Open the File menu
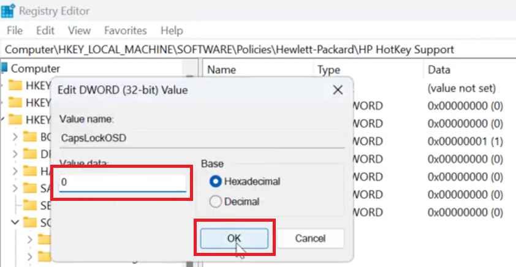 pos(15,30)
